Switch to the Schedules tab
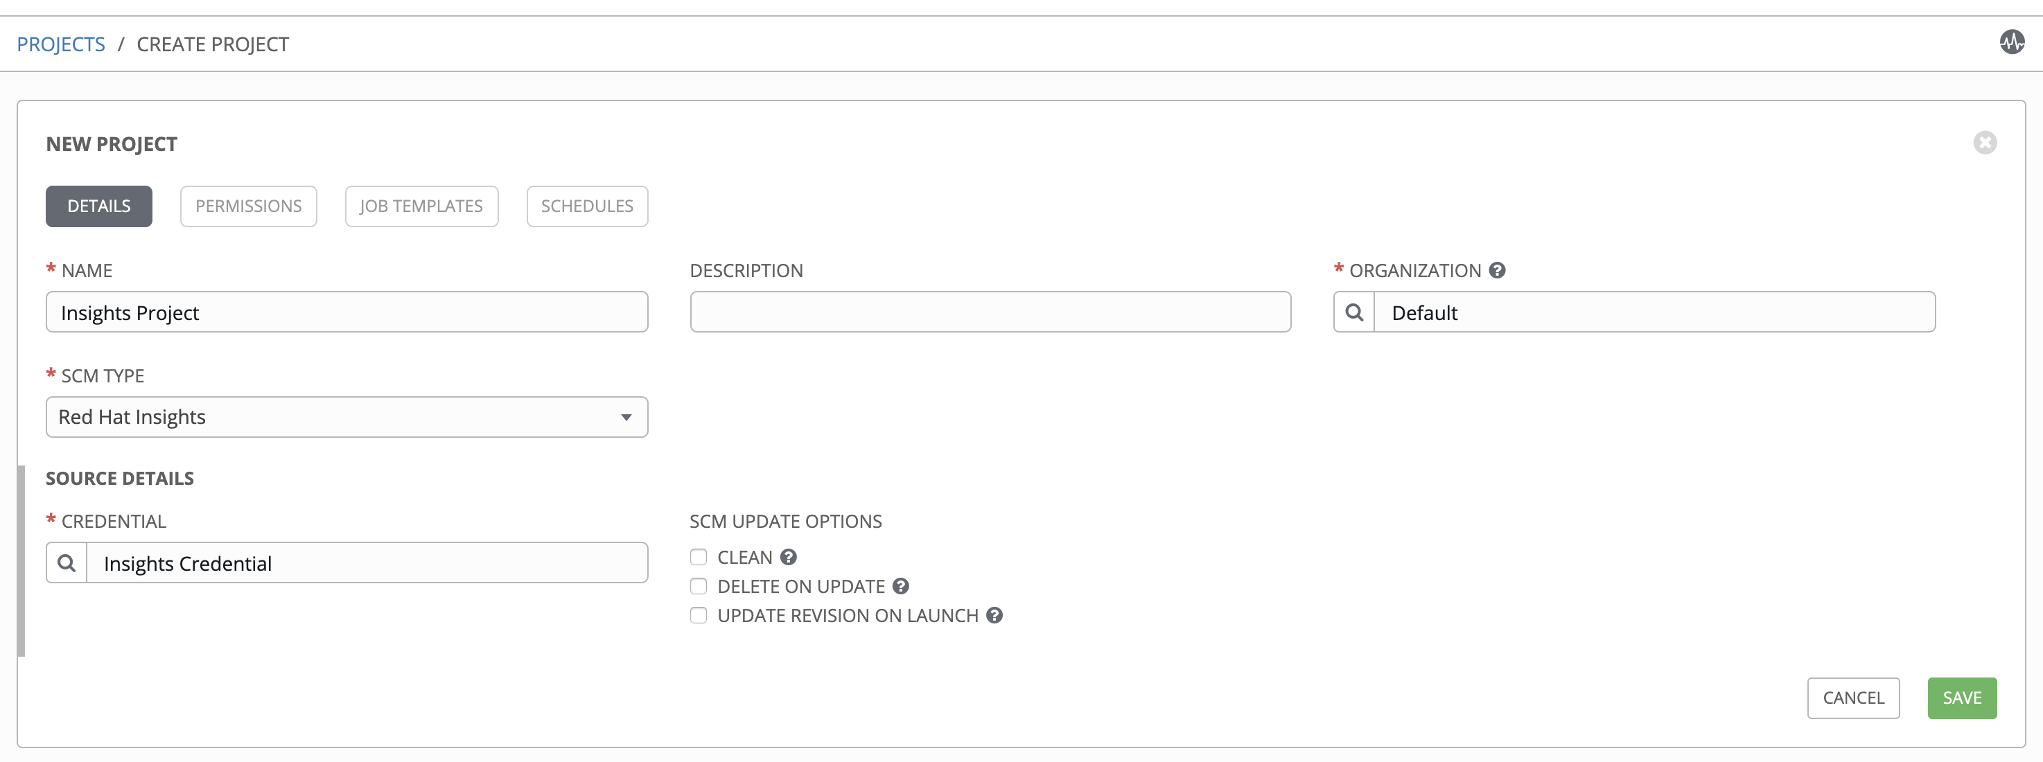Screen dimensions: 2043x762 click(587, 206)
